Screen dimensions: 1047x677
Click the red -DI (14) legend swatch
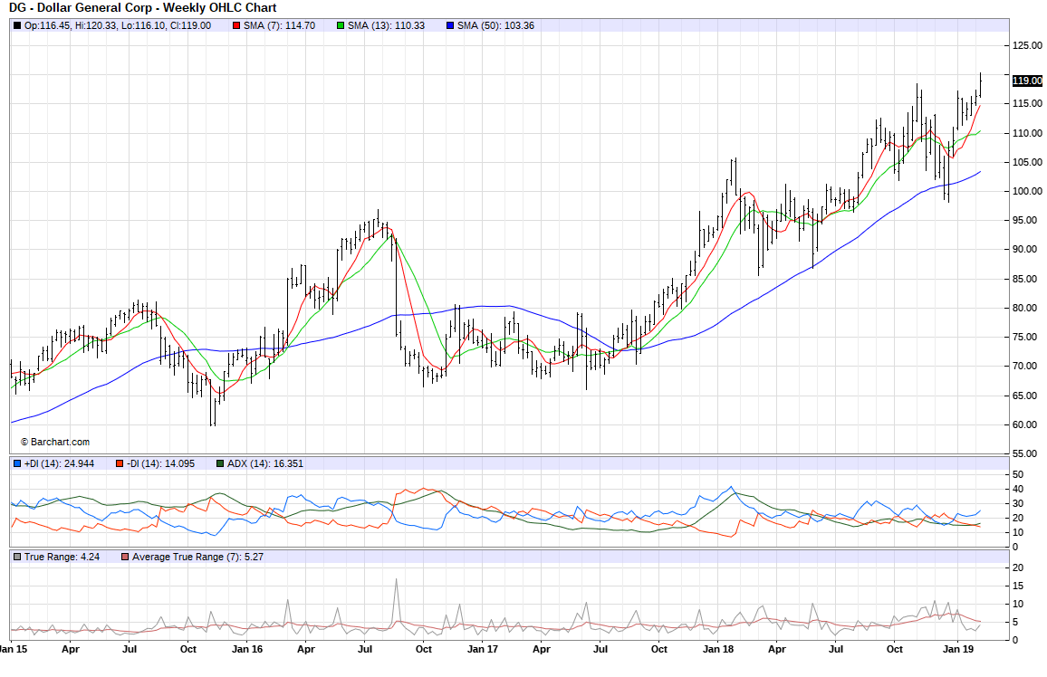coord(120,463)
